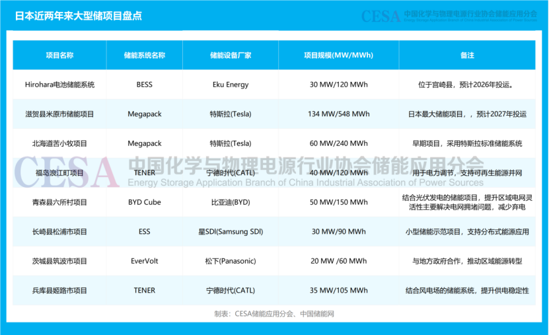Click the title '日本近两年来大型储项目盘点'

79,16
